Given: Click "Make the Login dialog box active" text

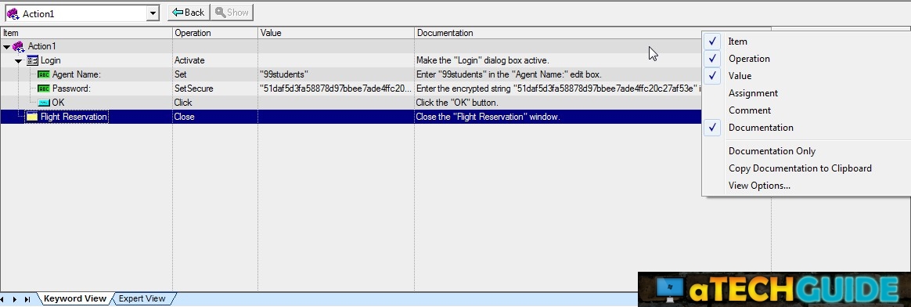Looking at the screenshot, I should click(x=483, y=60).
